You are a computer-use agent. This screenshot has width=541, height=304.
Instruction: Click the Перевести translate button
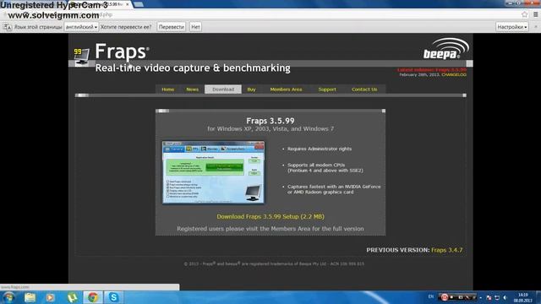click(x=171, y=27)
